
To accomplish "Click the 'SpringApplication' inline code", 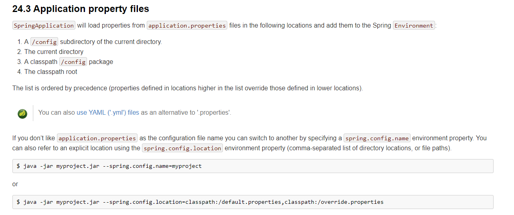I will (x=44, y=26).
